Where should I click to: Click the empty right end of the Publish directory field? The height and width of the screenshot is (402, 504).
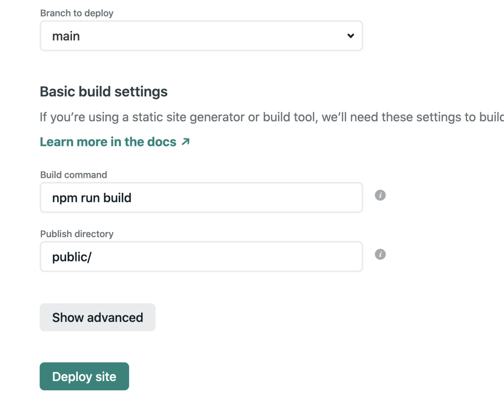pyautogui.click(x=328, y=257)
